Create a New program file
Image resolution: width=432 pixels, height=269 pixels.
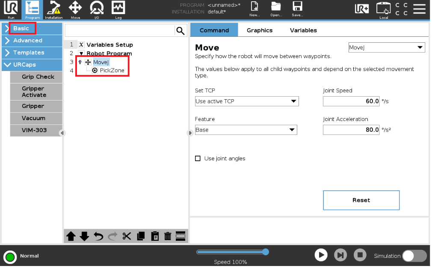tap(254, 9)
